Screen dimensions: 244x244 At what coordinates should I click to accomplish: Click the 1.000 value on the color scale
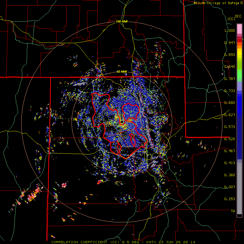point(230,30)
